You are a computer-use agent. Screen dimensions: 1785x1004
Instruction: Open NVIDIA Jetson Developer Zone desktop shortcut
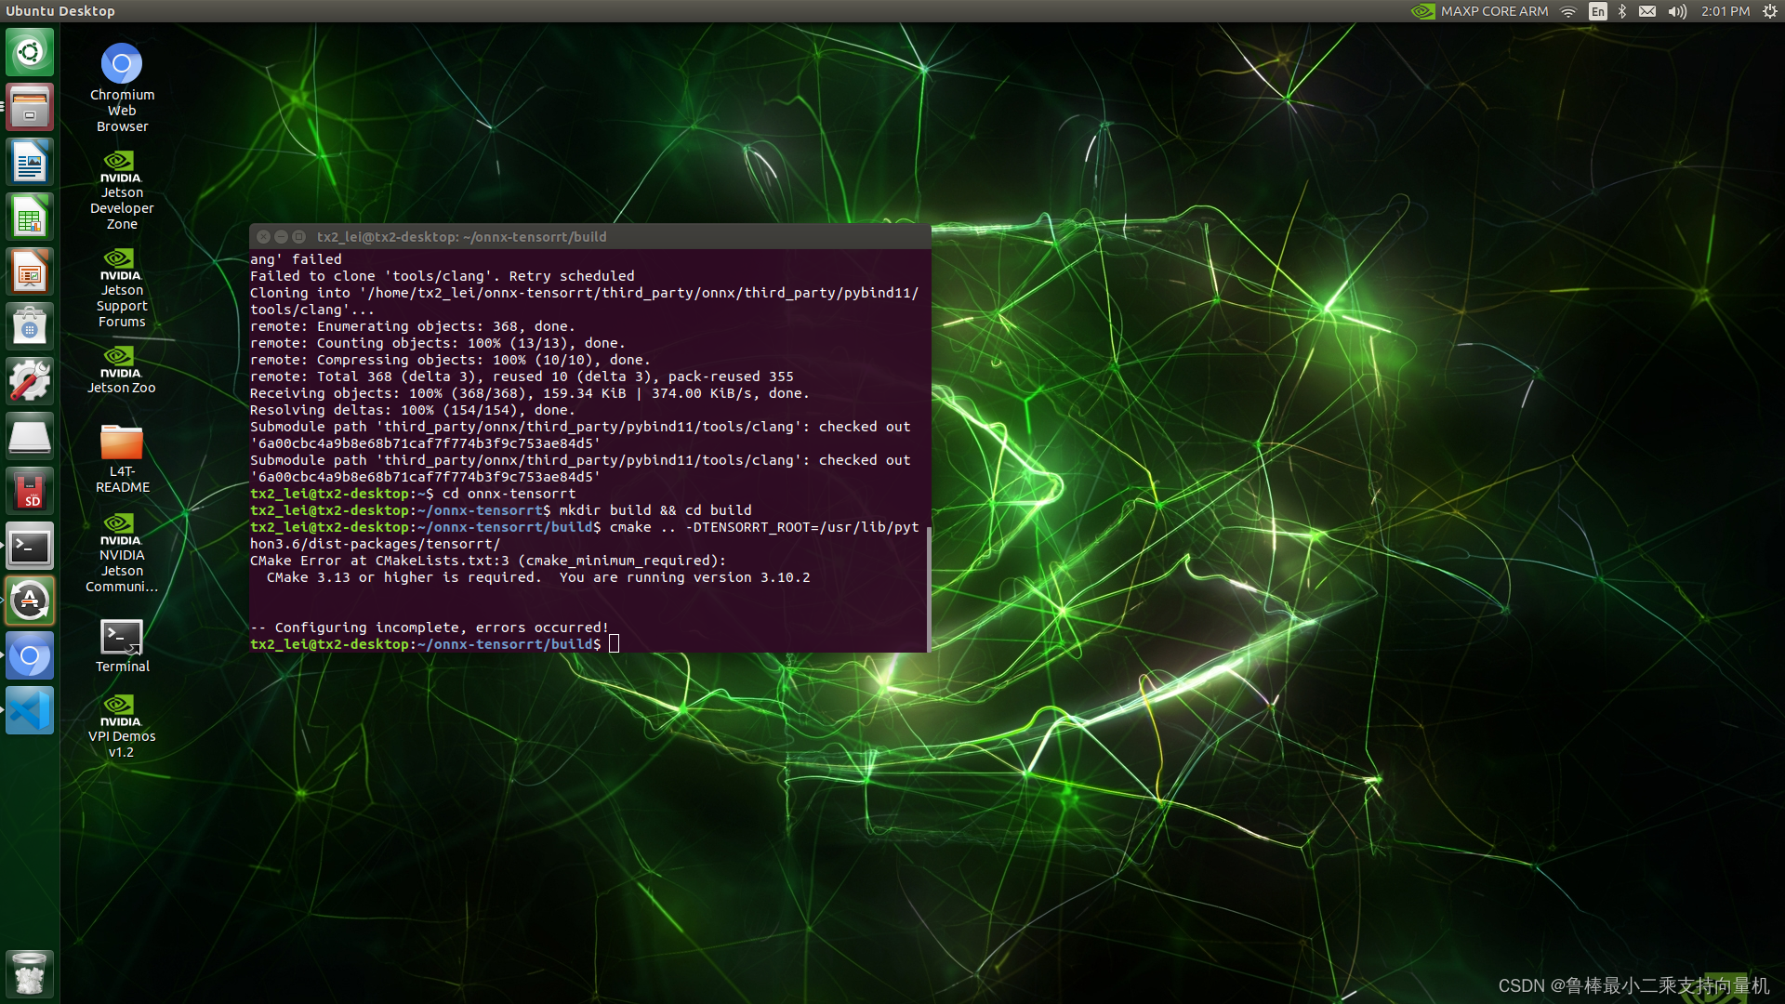click(x=122, y=191)
